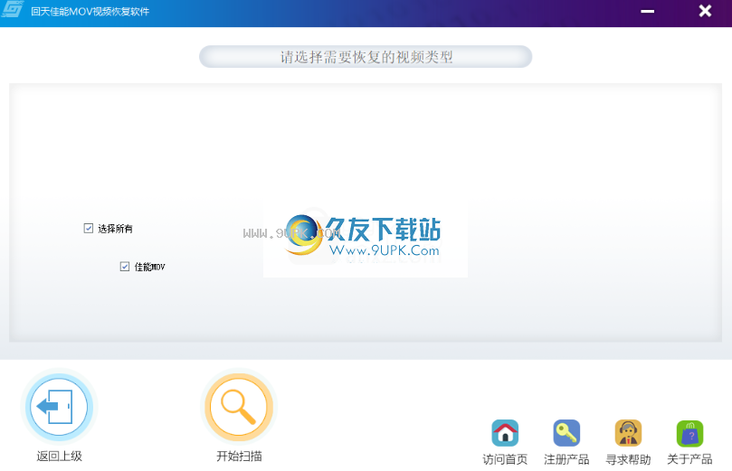The width and height of the screenshot is (732, 471).
Task: Click the 注册产品 key icon
Action: [x=566, y=433]
